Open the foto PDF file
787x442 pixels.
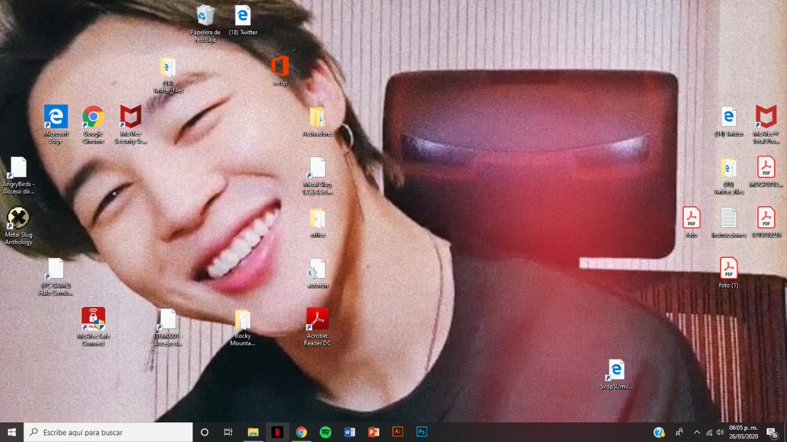pyautogui.click(x=691, y=218)
